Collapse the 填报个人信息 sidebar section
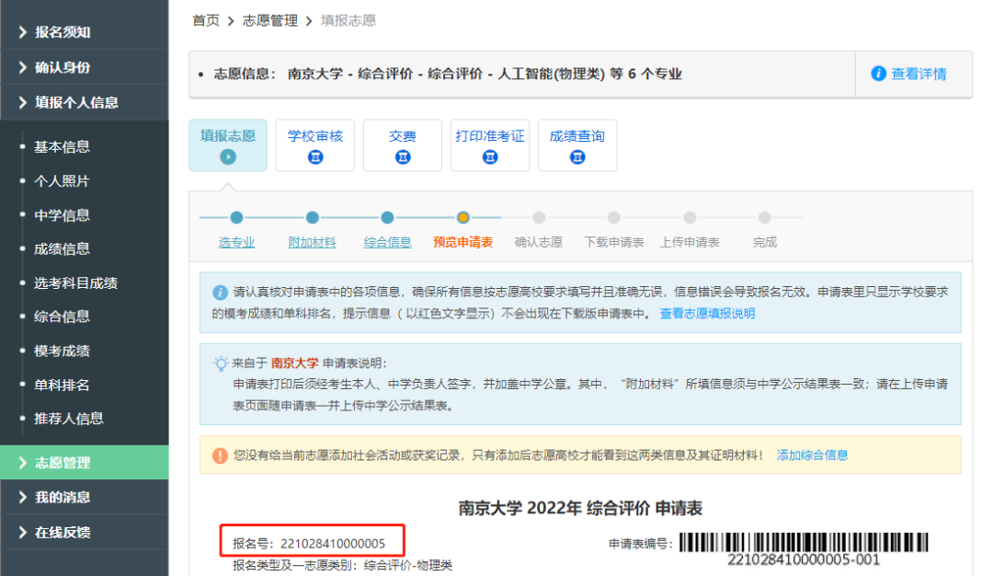Screen dimensions: 993x576 76,102
